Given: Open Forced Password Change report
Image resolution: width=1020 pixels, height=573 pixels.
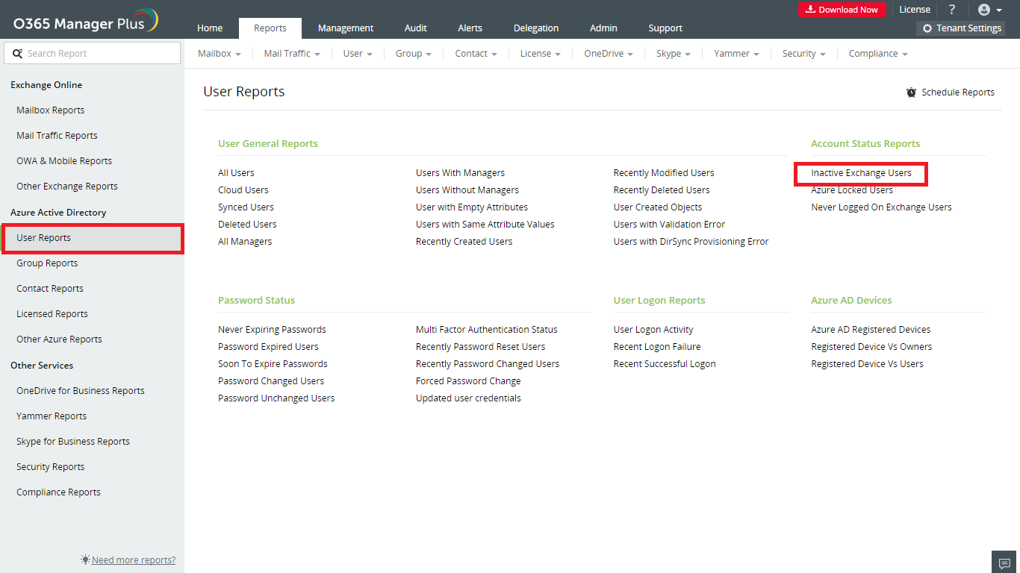Looking at the screenshot, I should tap(468, 381).
